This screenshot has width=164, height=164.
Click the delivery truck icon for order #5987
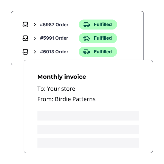pos(87,25)
